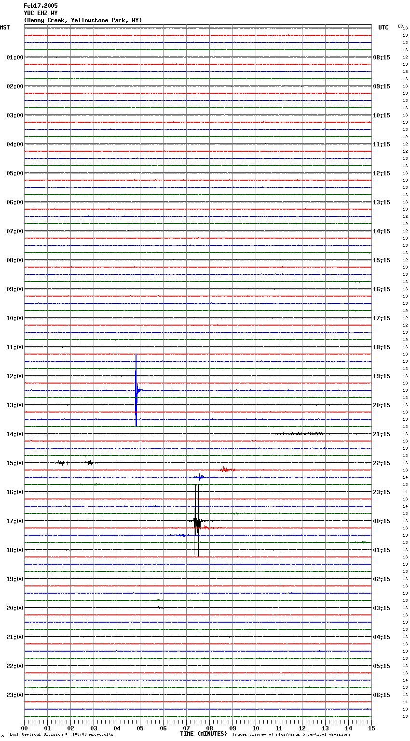Click the 19:15 UTC time label

tap(382, 376)
